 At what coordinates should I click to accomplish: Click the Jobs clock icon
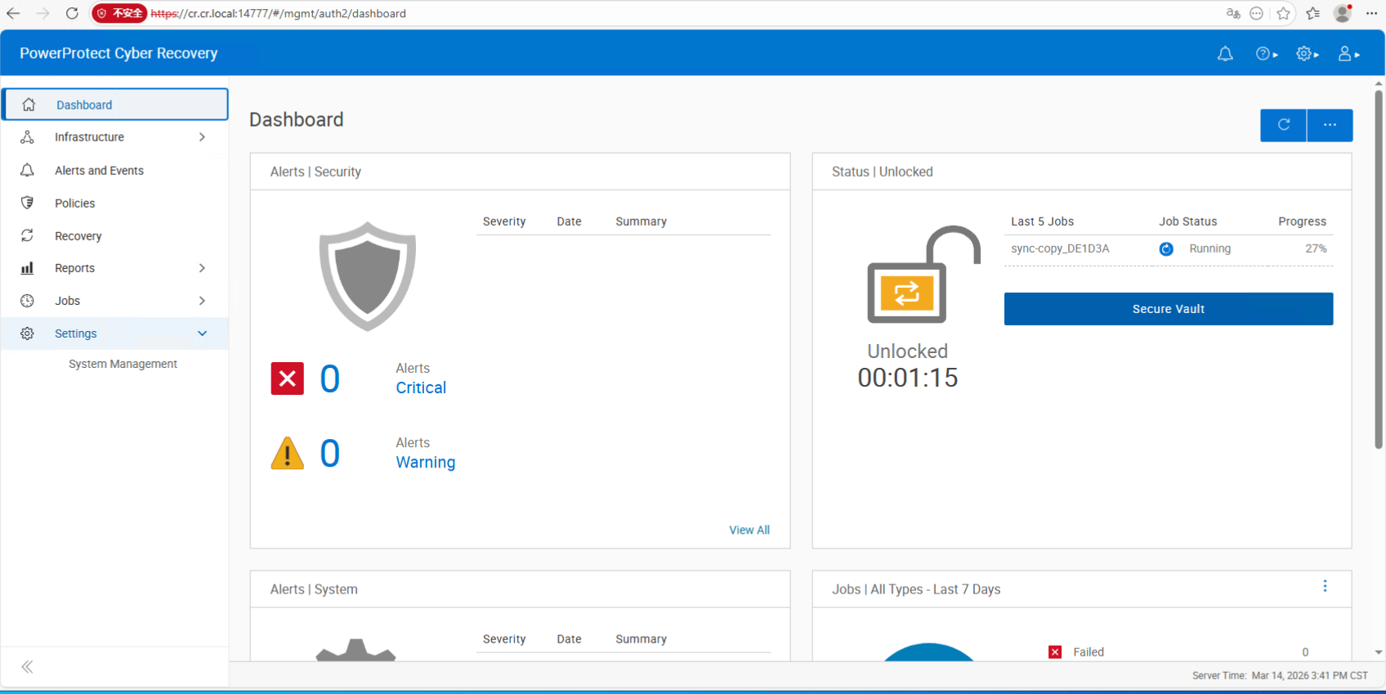27,301
